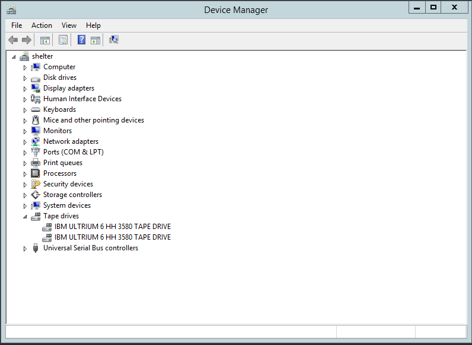Open the Properties toolbar icon
The height and width of the screenshot is (345, 472).
click(x=63, y=40)
